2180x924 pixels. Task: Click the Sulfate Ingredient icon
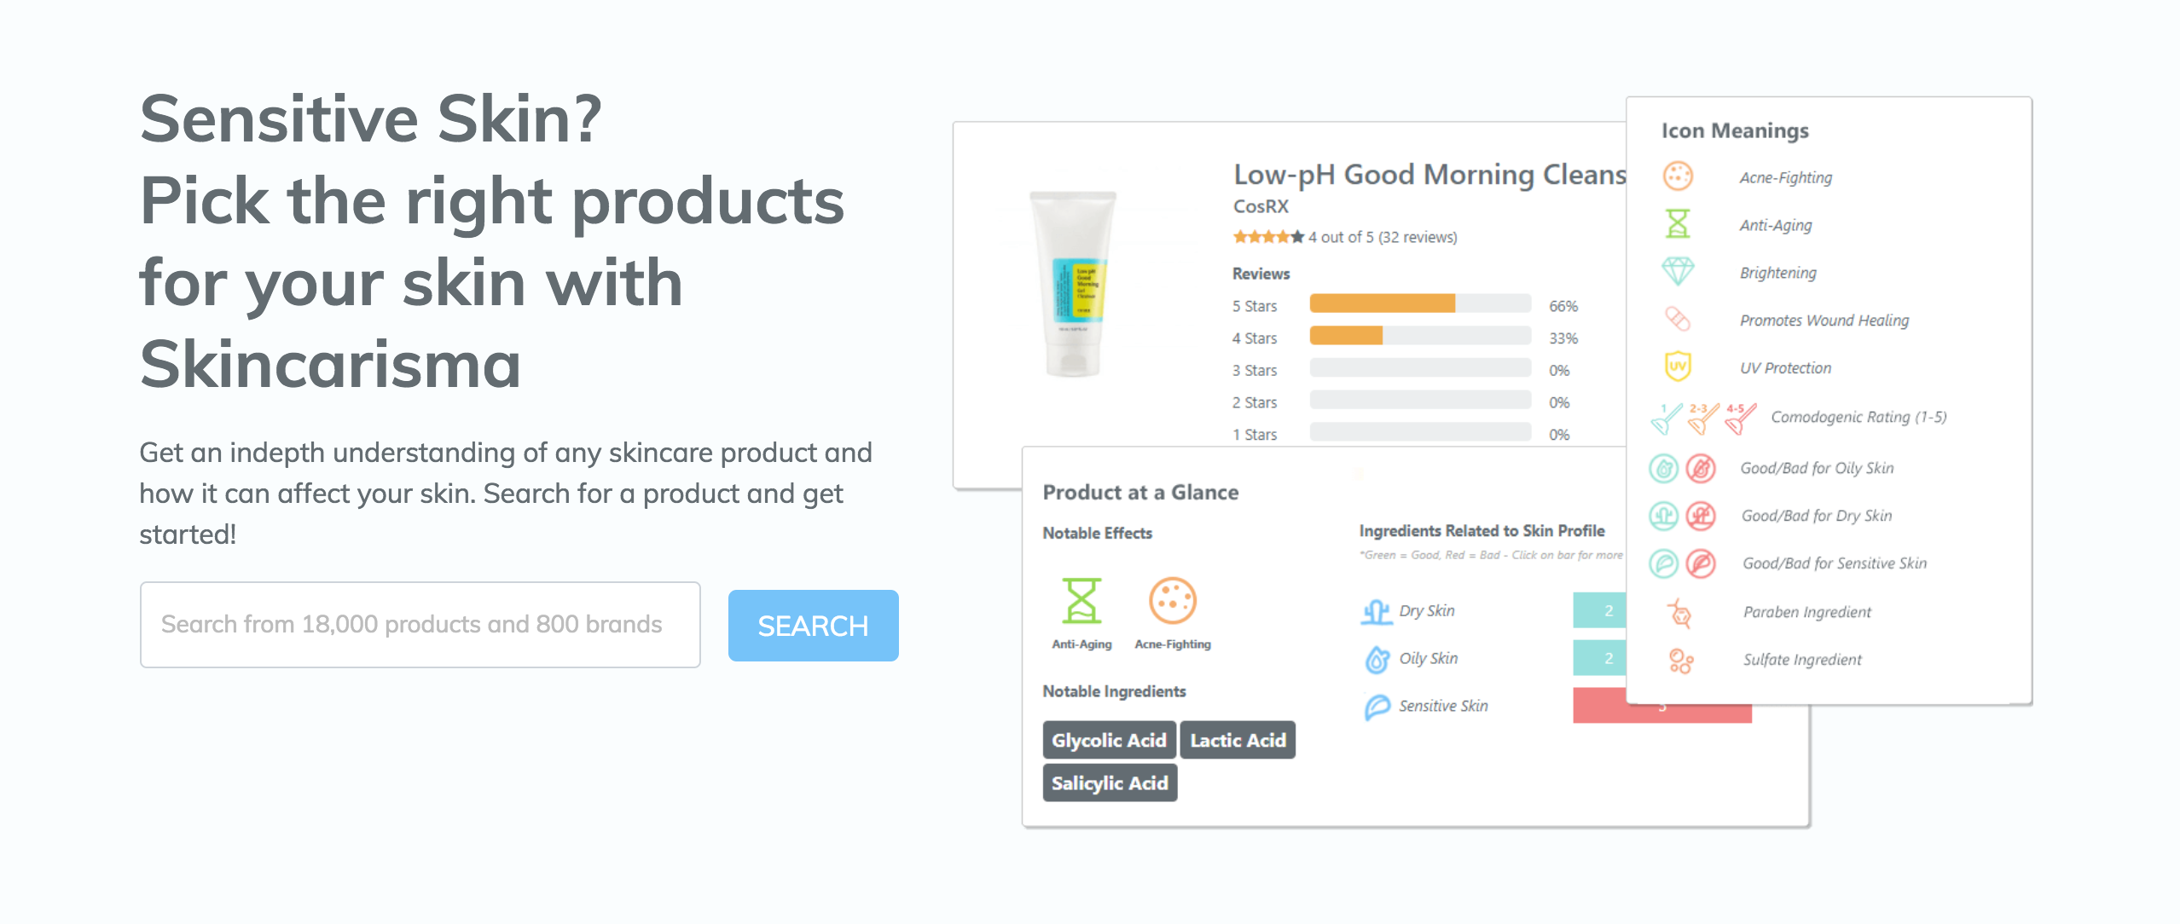pos(1680,661)
